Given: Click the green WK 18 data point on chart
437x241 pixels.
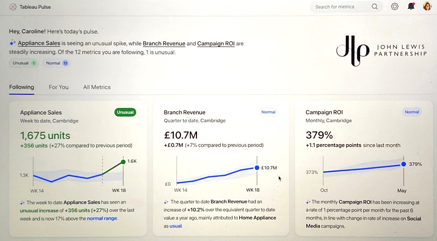Looking at the screenshot, I should click(123, 162).
